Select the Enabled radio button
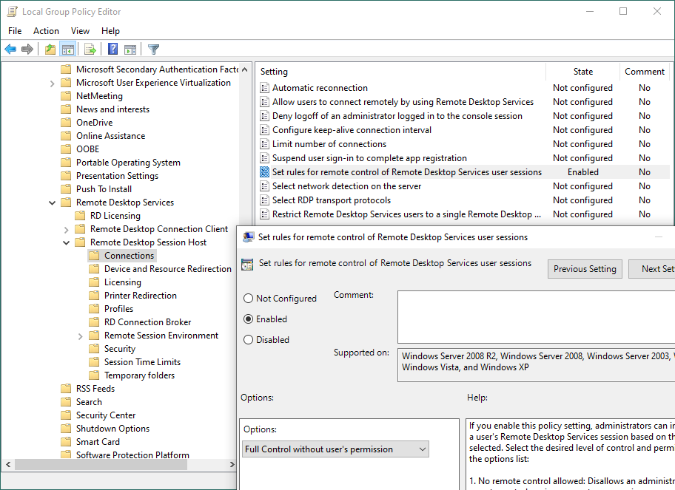The image size is (675, 490). (x=249, y=319)
